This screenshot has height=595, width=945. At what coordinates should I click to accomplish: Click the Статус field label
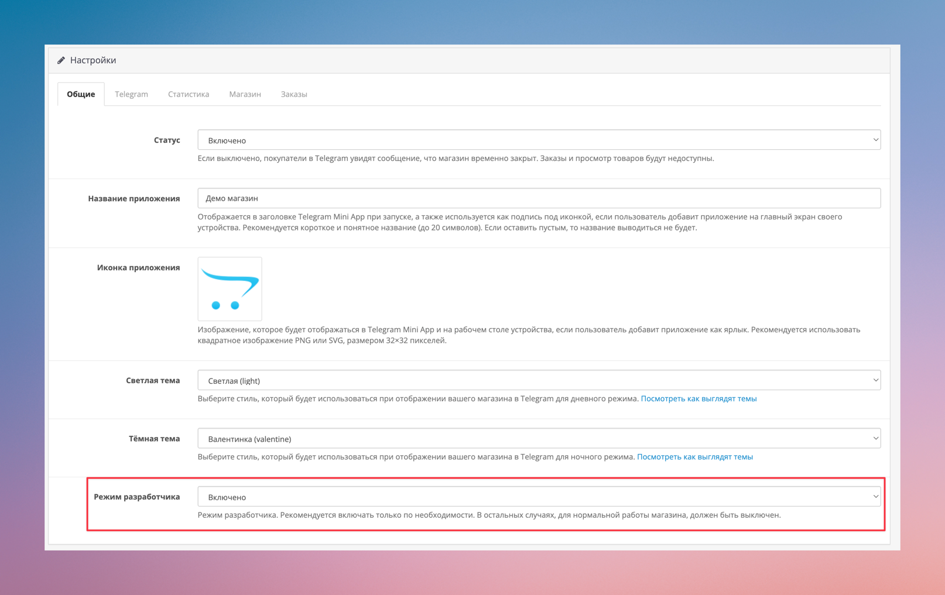167,140
